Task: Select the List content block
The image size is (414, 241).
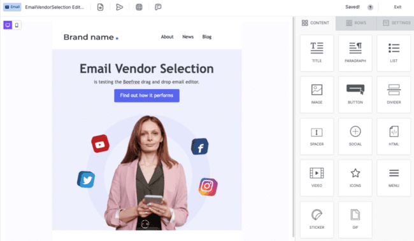Action: [394, 53]
